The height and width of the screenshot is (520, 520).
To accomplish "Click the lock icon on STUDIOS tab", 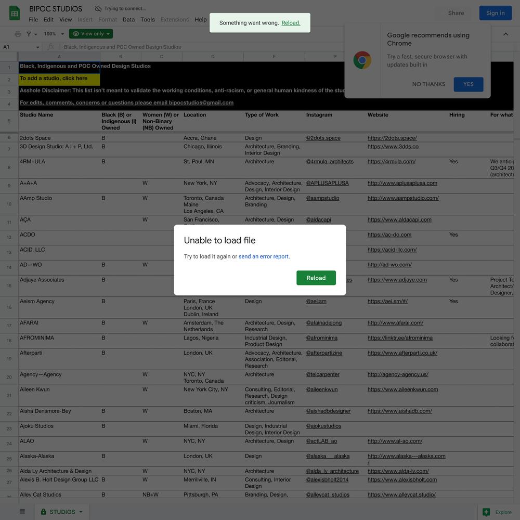I will pyautogui.click(x=44, y=512).
